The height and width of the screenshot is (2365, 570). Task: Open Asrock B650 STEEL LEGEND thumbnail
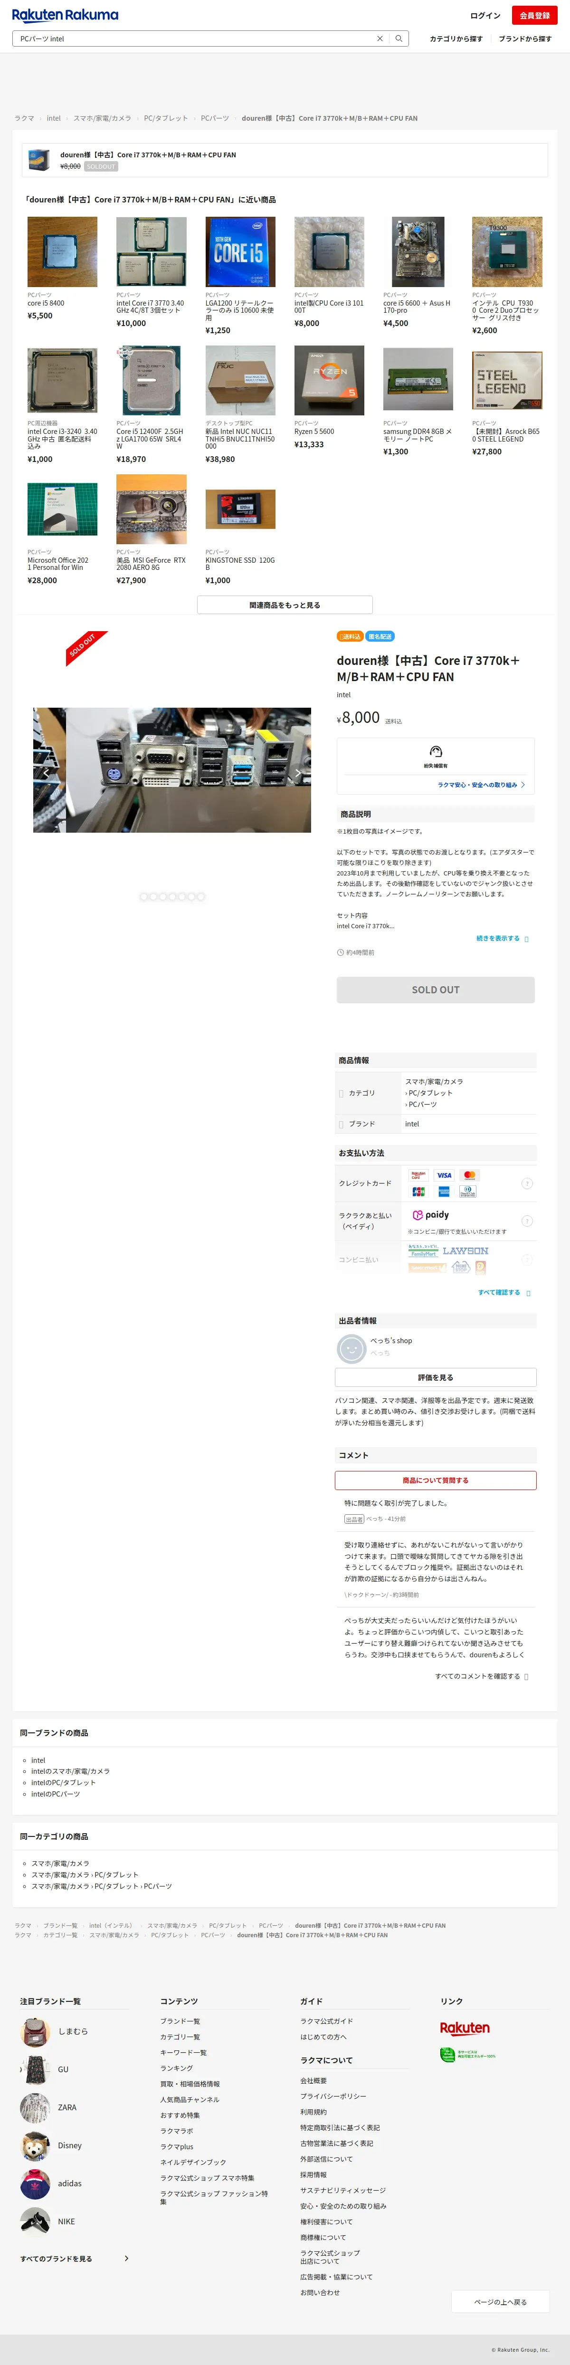pyautogui.click(x=507, y=380)
